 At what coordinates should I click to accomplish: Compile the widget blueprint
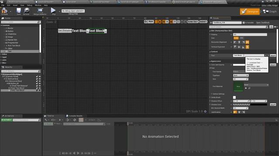4,11
